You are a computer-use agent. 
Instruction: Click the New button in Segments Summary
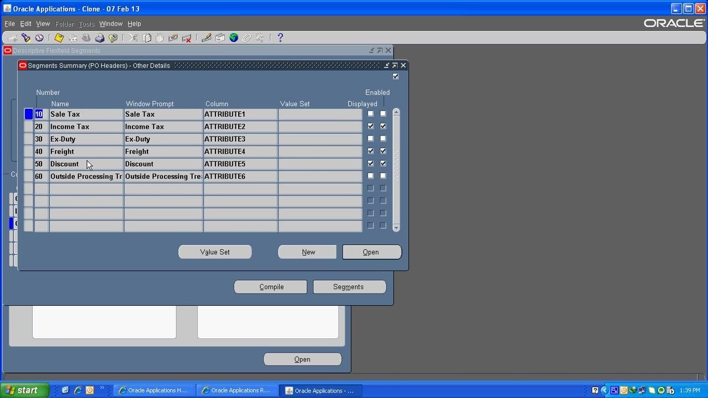[x=307, y=252]
